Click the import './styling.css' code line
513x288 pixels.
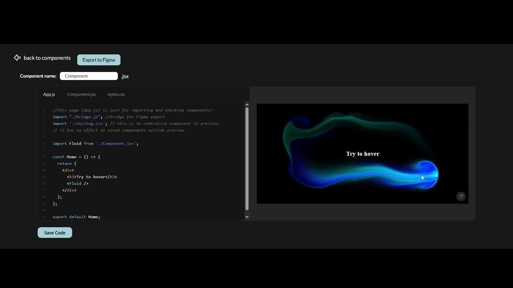(x=136, y=124)
